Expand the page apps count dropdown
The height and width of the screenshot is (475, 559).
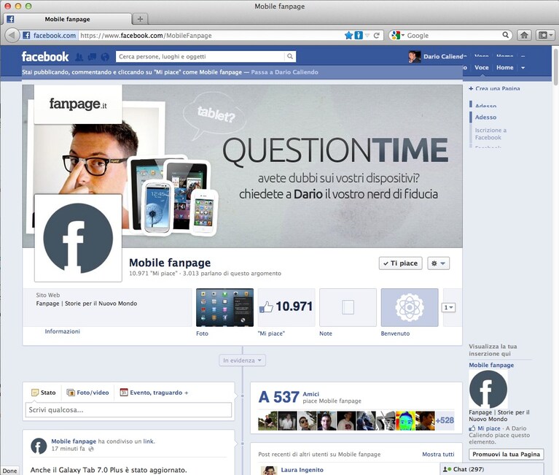[x=448, y=307]
